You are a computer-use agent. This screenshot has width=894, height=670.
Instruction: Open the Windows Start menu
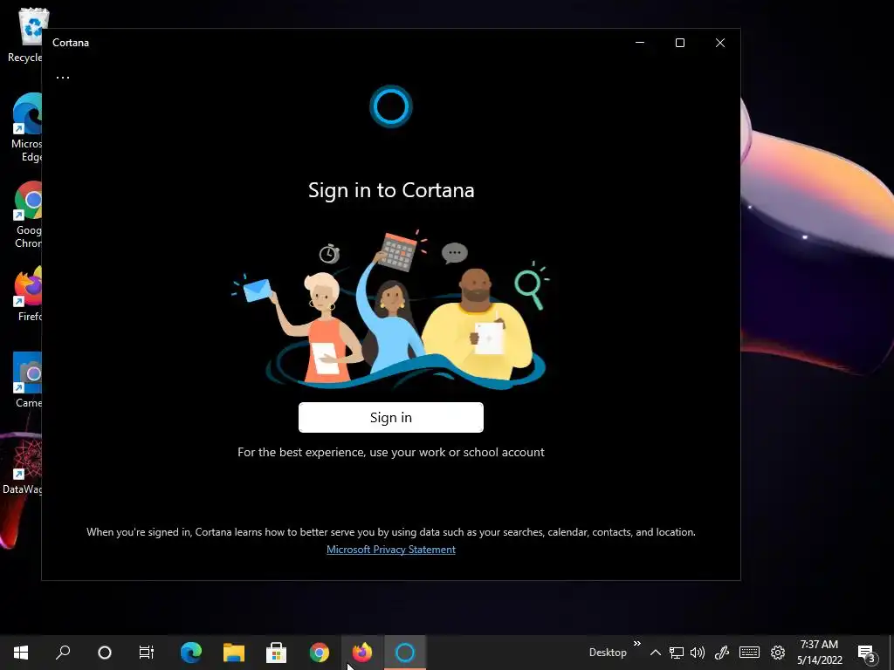(21, 652)
